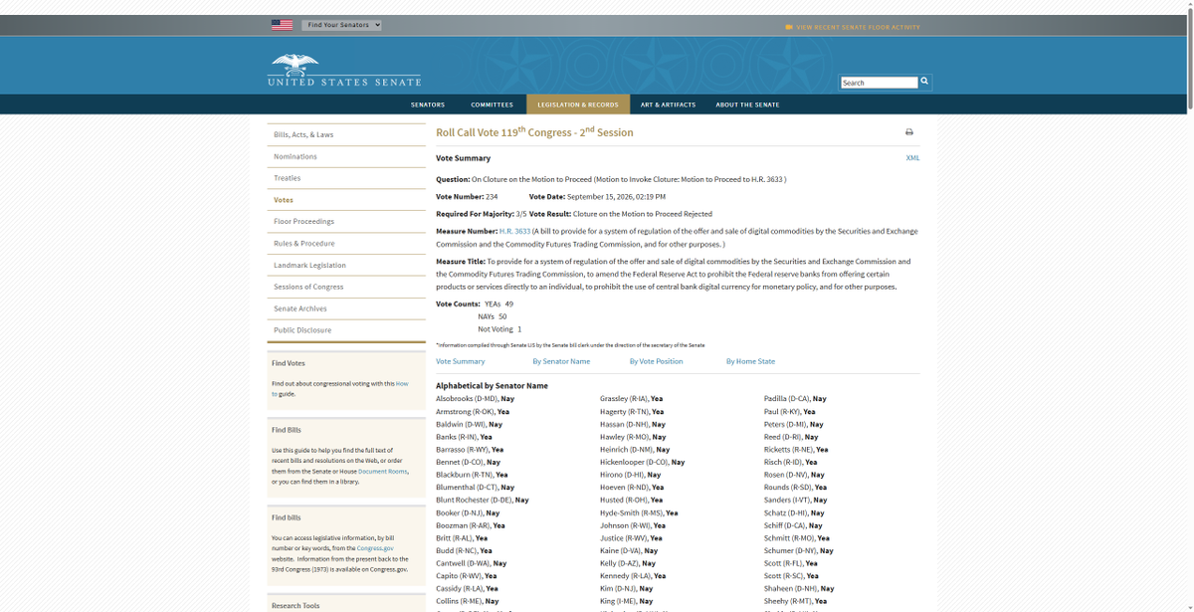Click the Not Voting count 1
The width and height of the screenshot is (1194, 612).
pos(519,329)
